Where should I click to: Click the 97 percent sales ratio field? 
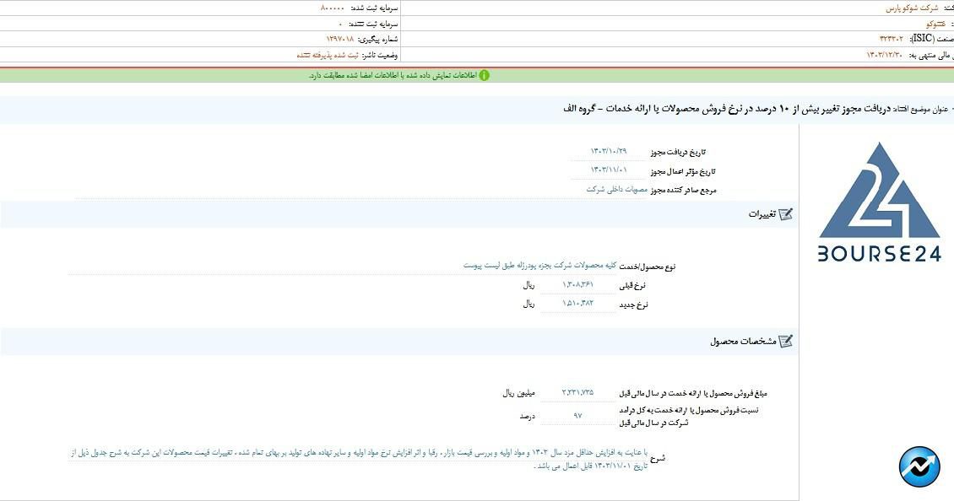coord(577,416)
